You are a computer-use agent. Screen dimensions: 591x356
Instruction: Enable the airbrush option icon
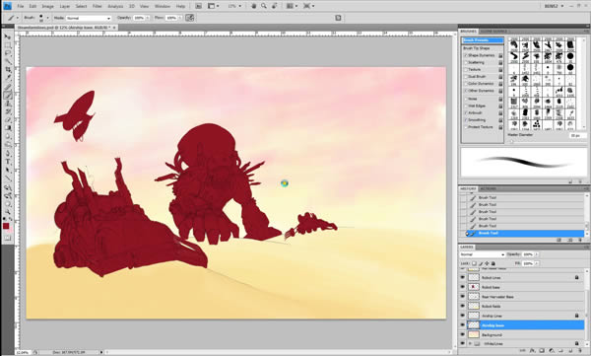[189, 18]
